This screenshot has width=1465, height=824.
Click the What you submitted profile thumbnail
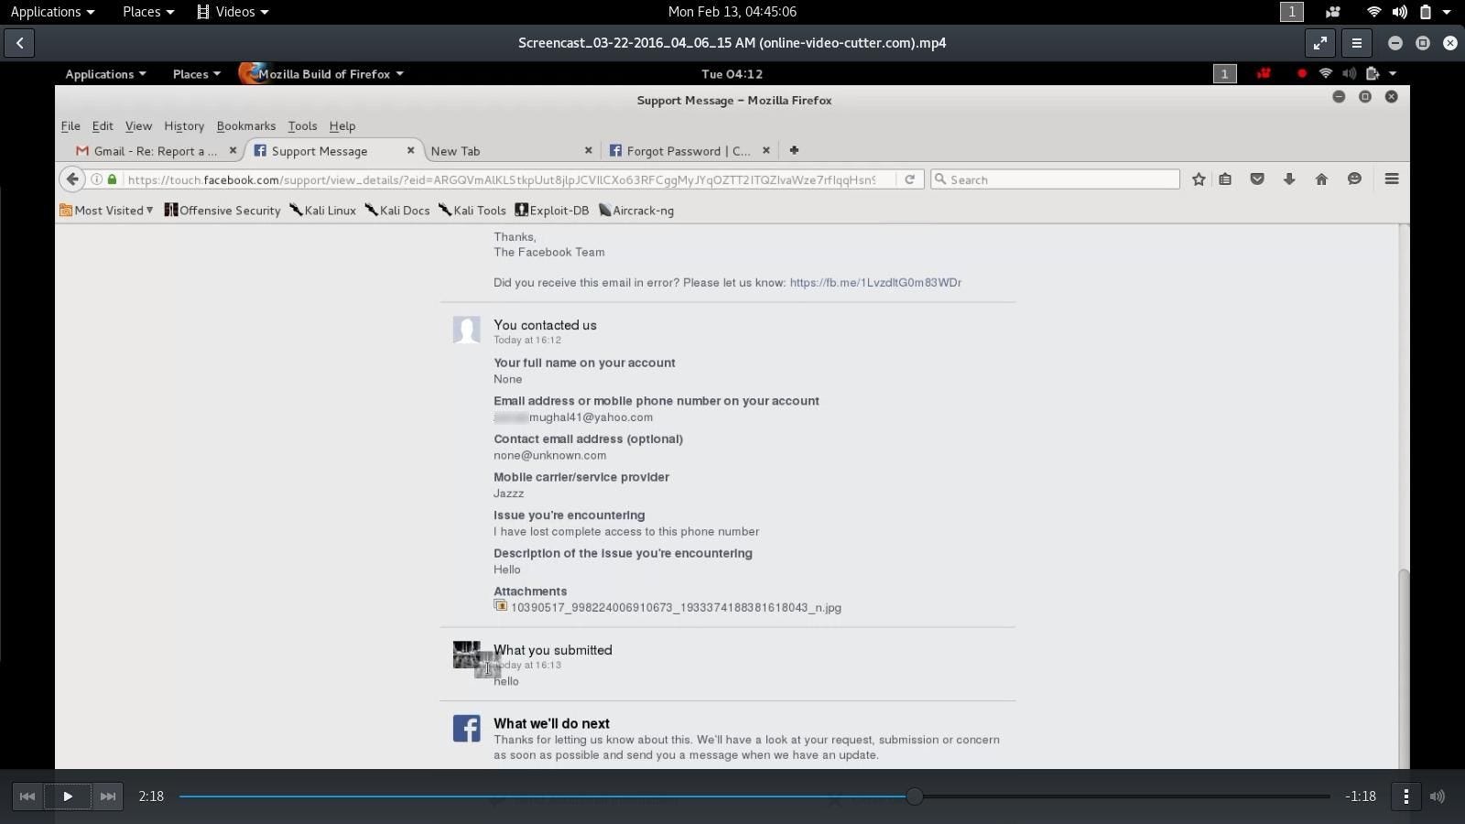tap(467, 656)
